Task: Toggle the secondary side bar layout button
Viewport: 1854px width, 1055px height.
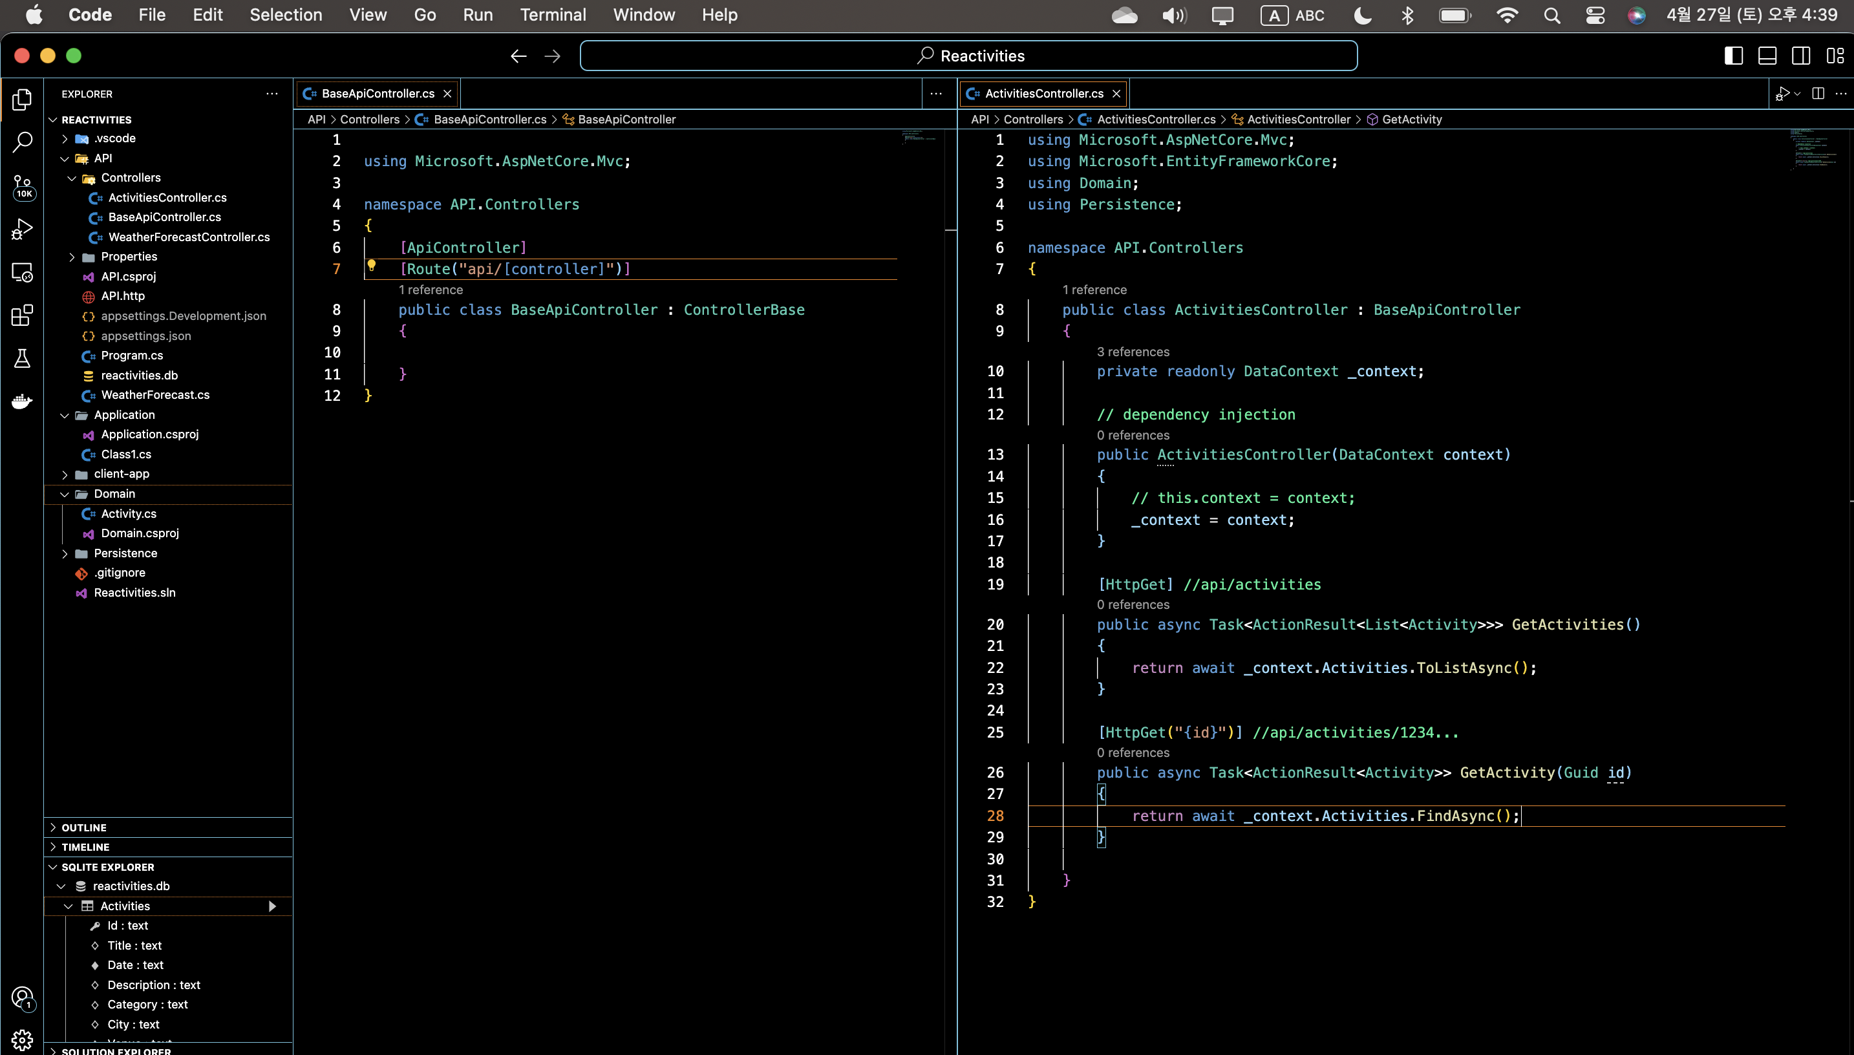Action: [x=1801, y=56]
